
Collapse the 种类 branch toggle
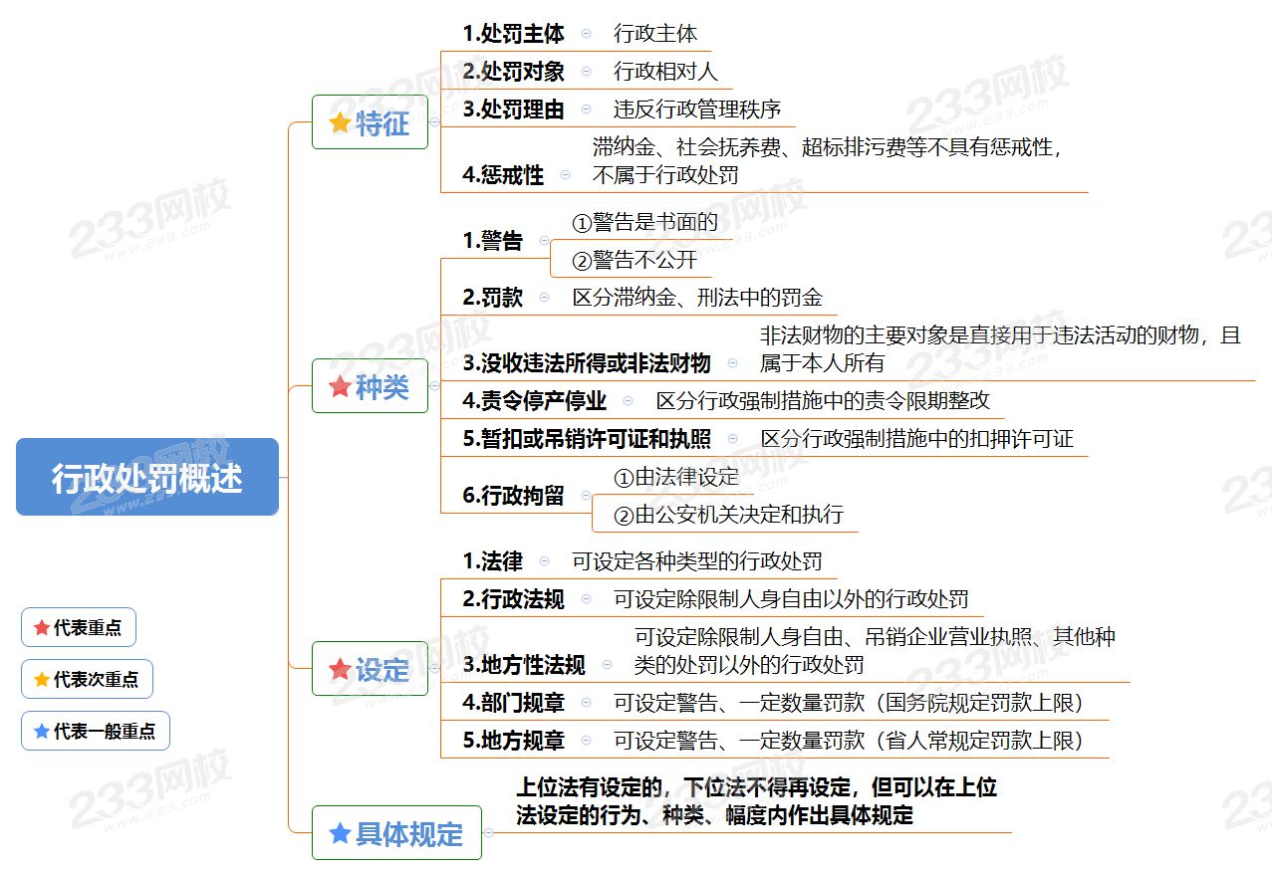(x=434, y=386)
